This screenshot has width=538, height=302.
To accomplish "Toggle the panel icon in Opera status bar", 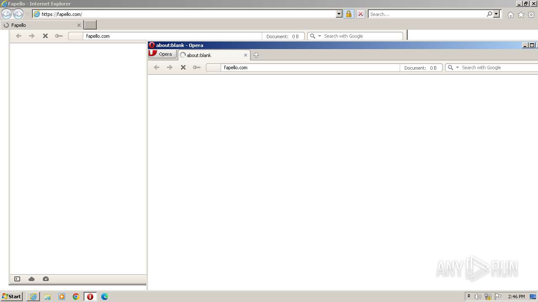I will (x=17, y=279).
